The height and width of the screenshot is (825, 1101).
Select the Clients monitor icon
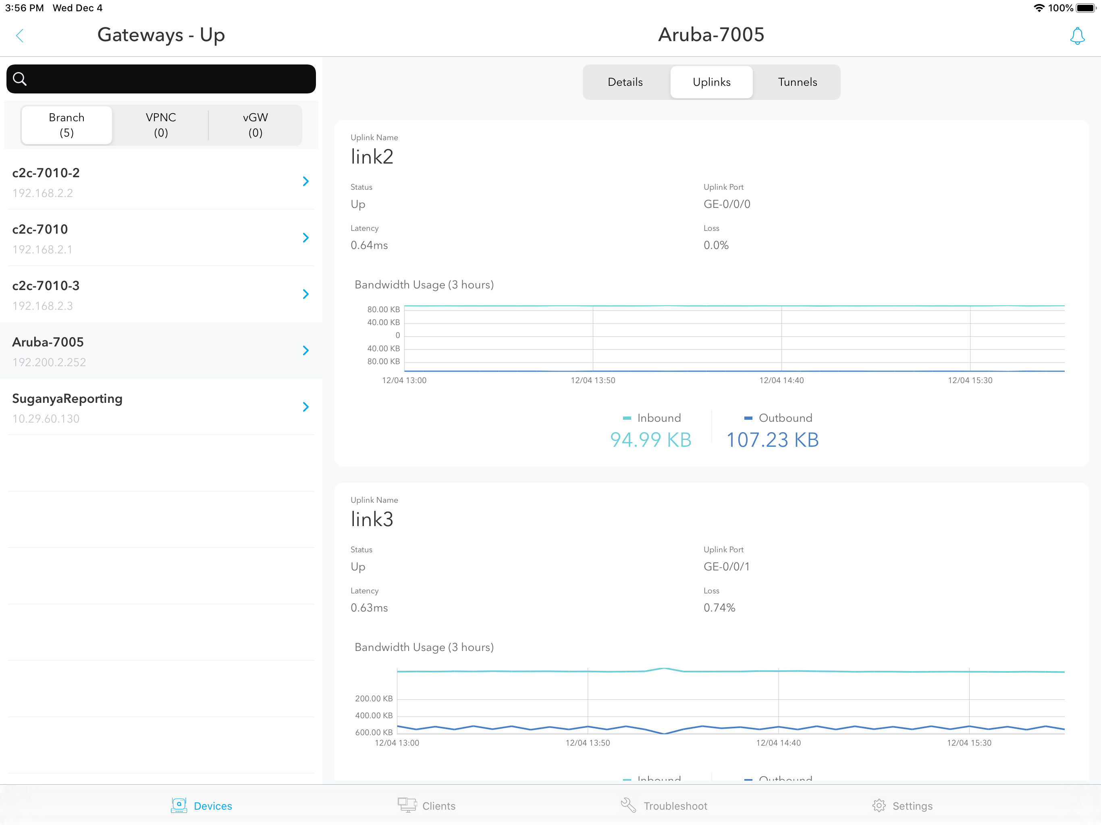coord(407,805)
